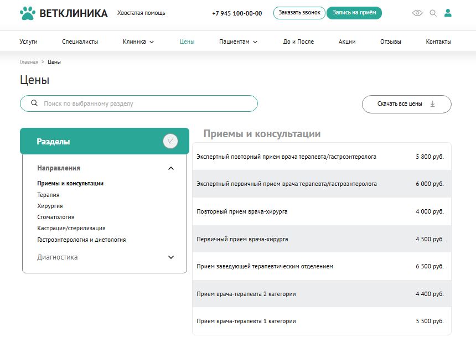The width and height of the screenshot is (476, 337).
Task: Click Заказать звонок button
Action: 299,13
